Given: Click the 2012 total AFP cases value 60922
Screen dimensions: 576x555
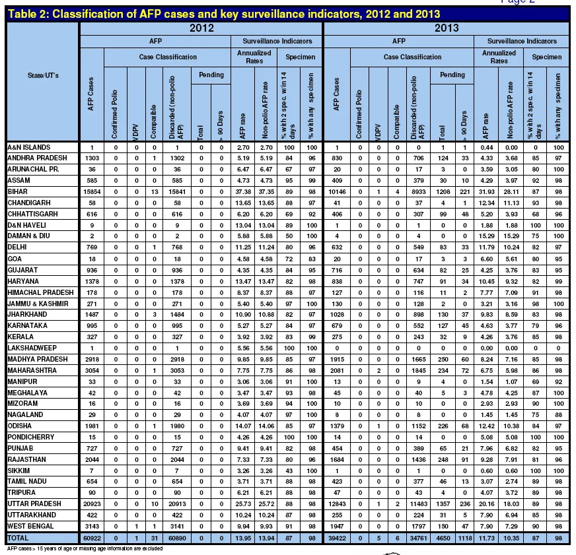Looking at the screenshot, I should pyautogui.click(x=92, y=539).
